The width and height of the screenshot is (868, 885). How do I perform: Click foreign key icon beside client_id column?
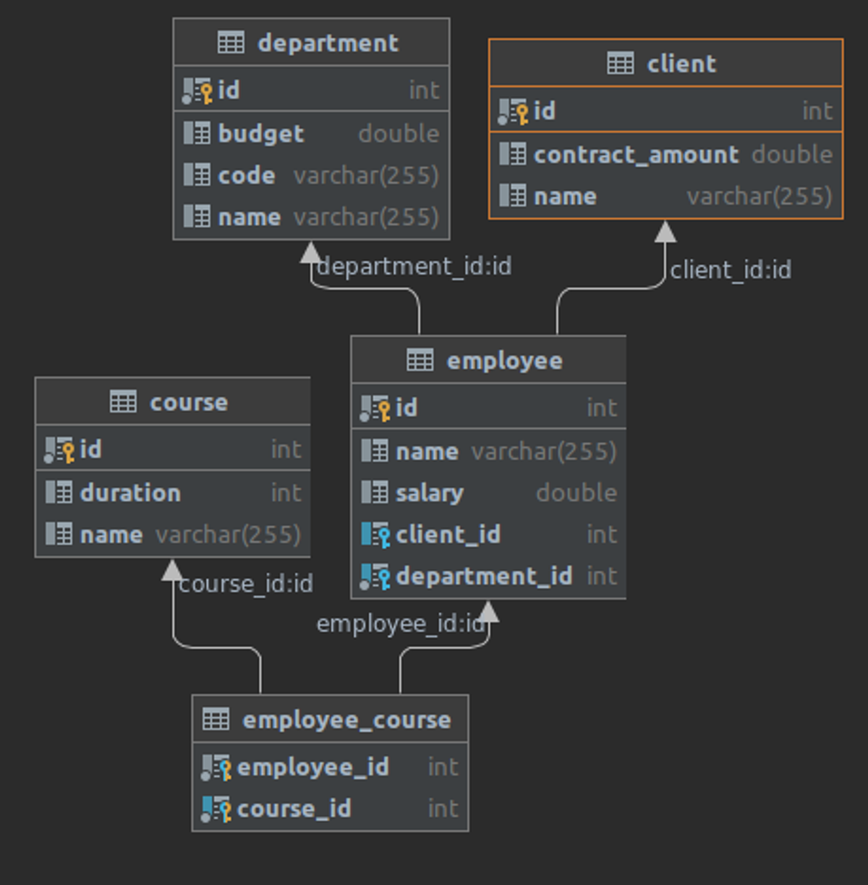point(375,534)
